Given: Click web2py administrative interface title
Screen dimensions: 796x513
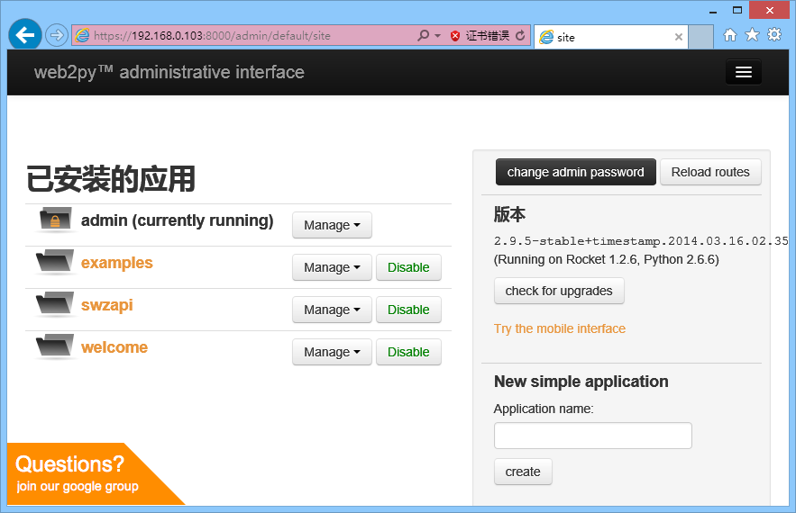Looking at the screenshot, I should pyautogui.click(x=169, y=73).
